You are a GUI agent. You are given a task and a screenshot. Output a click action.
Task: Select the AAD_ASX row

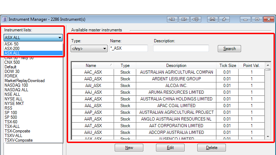(168, 79)
